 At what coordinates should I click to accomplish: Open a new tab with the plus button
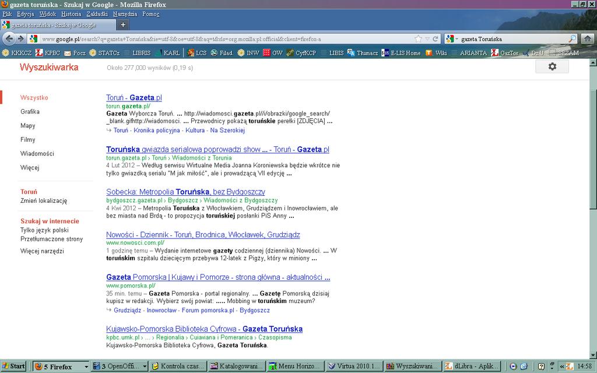(x=123, y=24)
